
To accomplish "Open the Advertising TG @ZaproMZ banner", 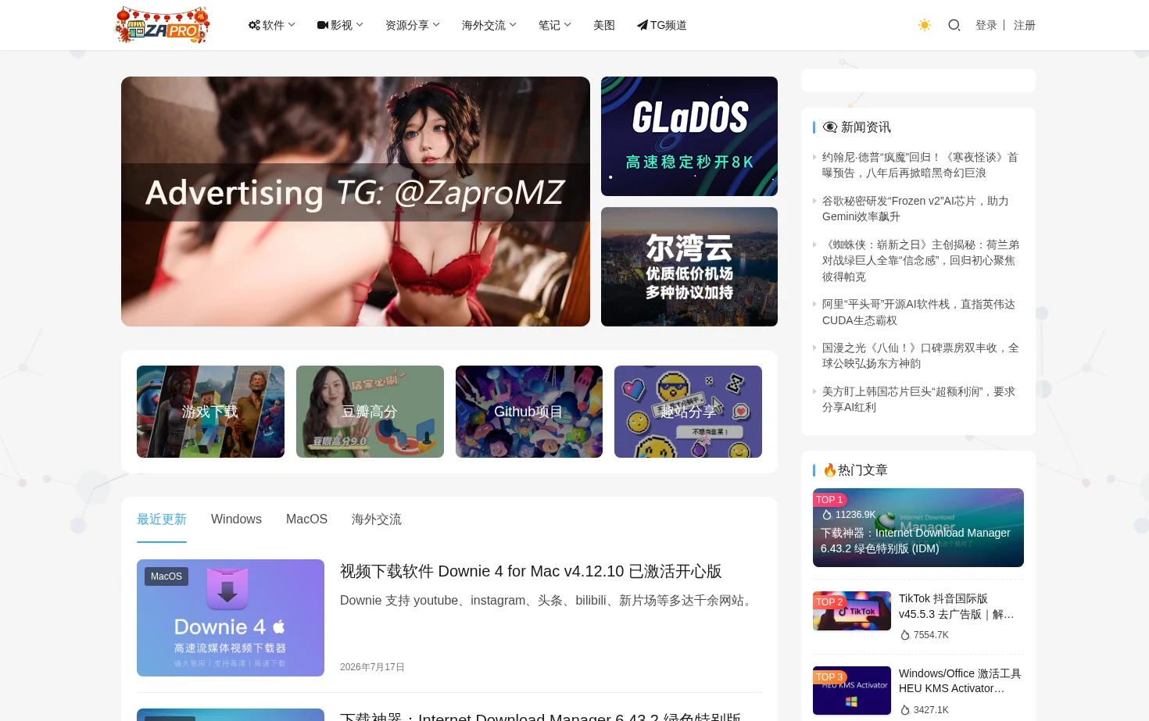I will pos(356,202).
